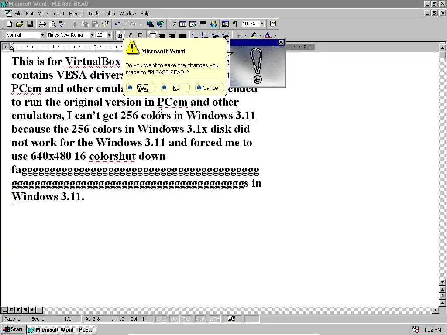
Task: Switch to Outline View
Action: click(25, 310)
